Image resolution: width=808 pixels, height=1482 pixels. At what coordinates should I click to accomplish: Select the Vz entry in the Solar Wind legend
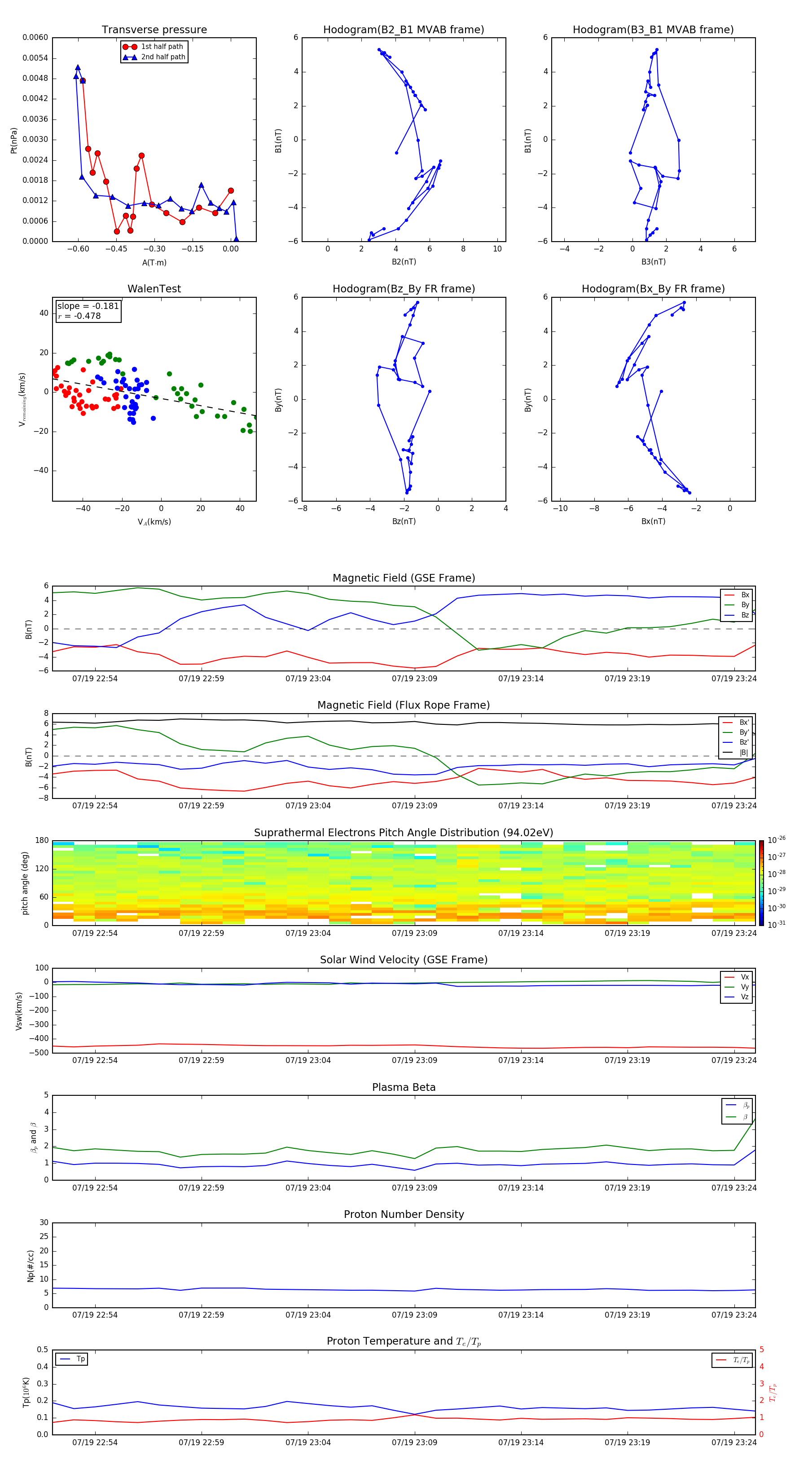[737, 997]
